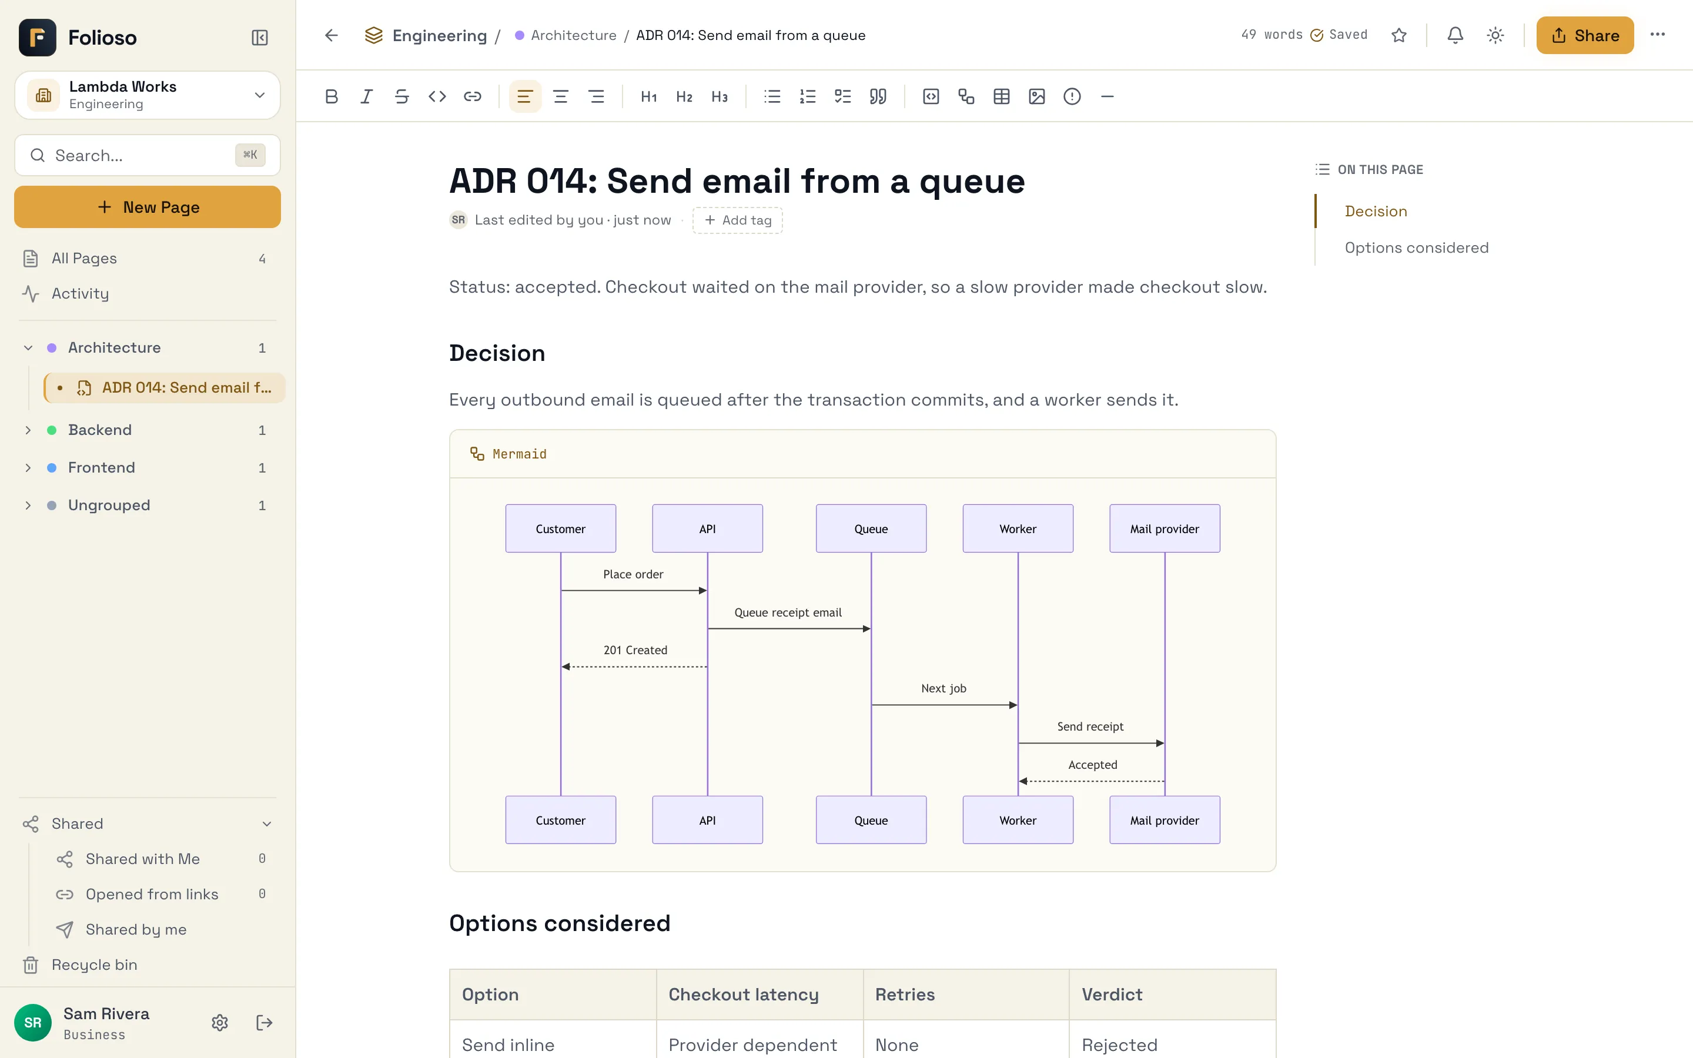Image resolution: width=1693 pixels, height=1058 pixels.
Task: Expand the Ungrouped group
Action: [28, 505]
